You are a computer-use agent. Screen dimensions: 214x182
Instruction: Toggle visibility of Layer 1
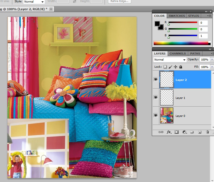[156, 97]
